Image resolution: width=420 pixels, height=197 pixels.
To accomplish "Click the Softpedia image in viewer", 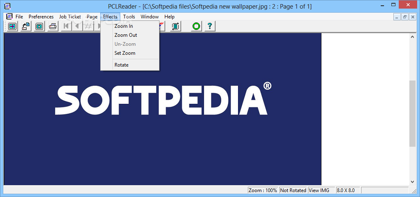I will point(163,109).
